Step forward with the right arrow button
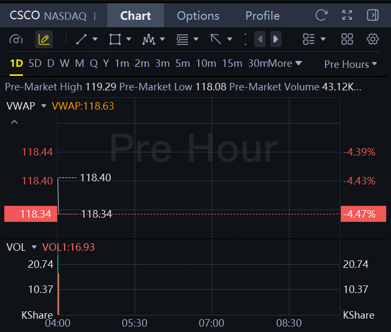Viewport: 391px width, 332px height. point(276,39)
